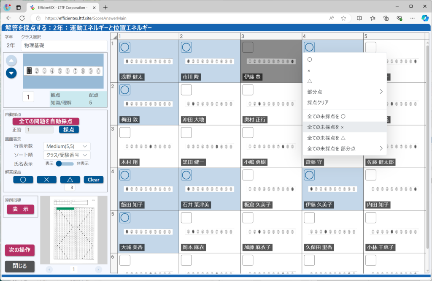Viewport: 432px width, 281px height.
Task: Toggle score box for 沖田 大地
Action: coord(186,90)
